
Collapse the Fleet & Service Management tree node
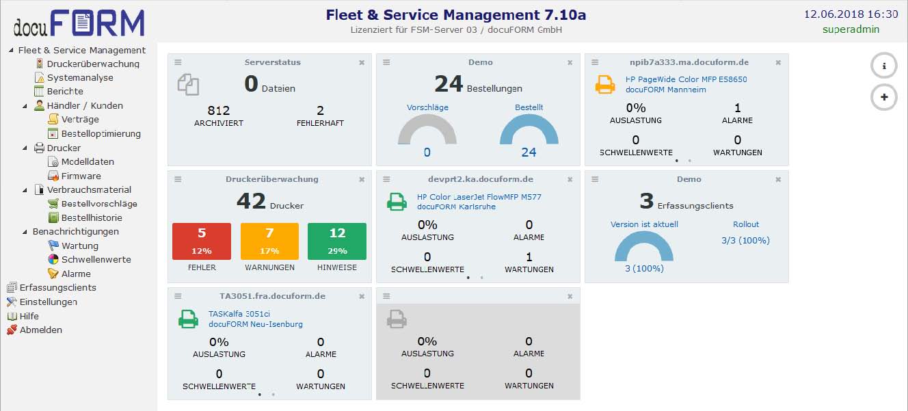[x=11, y=50]
